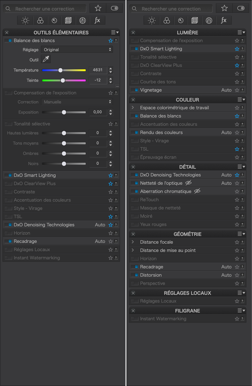This screenshot has width=252, height=386.
Task: Favorite the Horizon tool in left panel
Action: (111, 233)
